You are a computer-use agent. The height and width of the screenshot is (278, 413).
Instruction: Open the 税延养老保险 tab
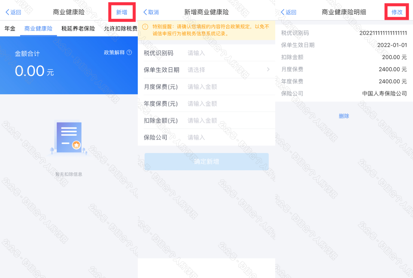[78, 28]
